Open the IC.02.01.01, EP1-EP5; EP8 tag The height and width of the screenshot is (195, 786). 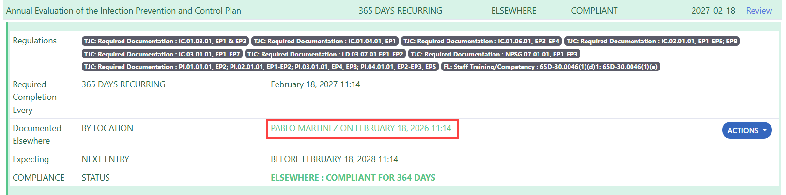[x=652, y=42]
